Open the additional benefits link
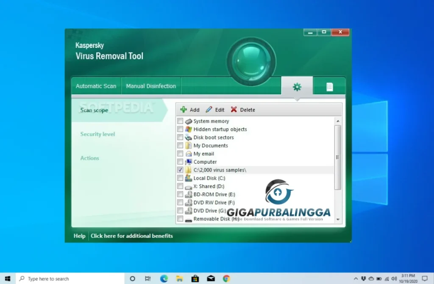Viewport: 434px width, 284px height. pos(131,236)
